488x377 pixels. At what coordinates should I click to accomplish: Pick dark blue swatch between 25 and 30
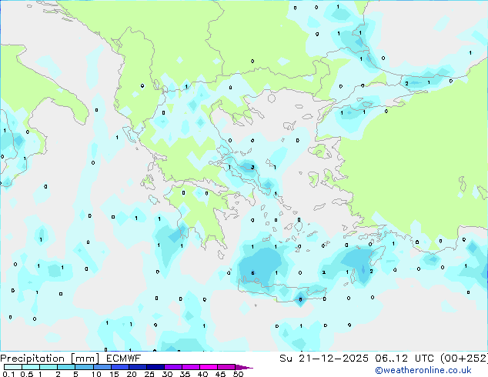(155, 367)
